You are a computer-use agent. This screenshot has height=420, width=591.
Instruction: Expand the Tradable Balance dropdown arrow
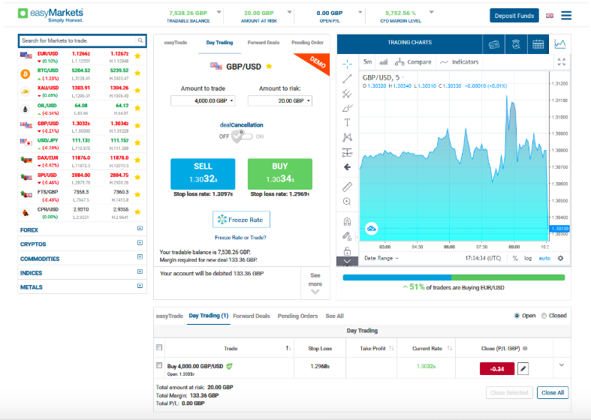(219, 13)
